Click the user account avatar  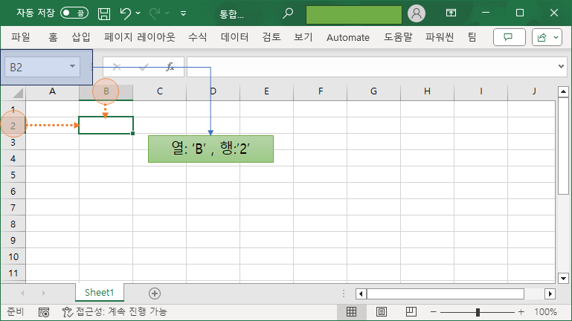417,13
